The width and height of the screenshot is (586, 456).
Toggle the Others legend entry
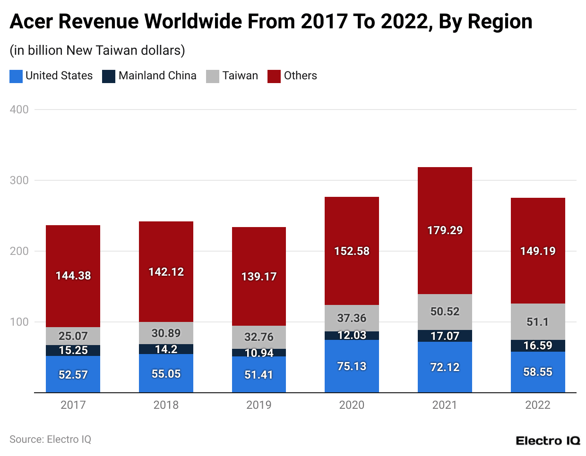point(273,76)
